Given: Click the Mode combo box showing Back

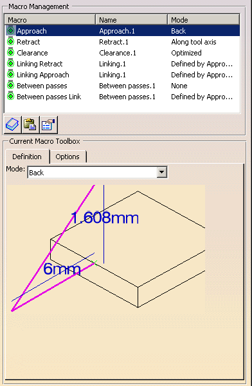Looking at the screenshot, I should [x=97, y=172].
